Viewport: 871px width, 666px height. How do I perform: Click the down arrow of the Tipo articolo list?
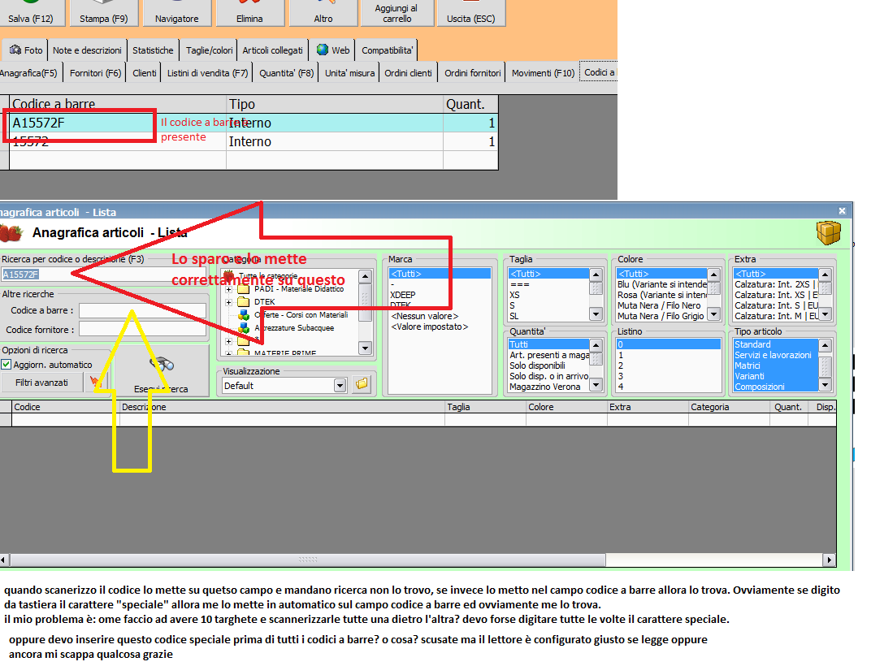(825, 385)
